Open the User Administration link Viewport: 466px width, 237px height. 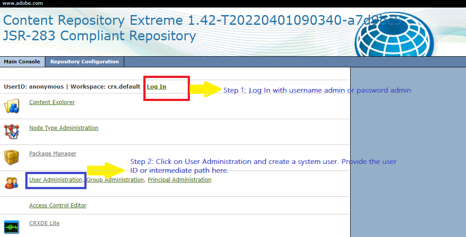pyautogui.click(x=55, y=180)
